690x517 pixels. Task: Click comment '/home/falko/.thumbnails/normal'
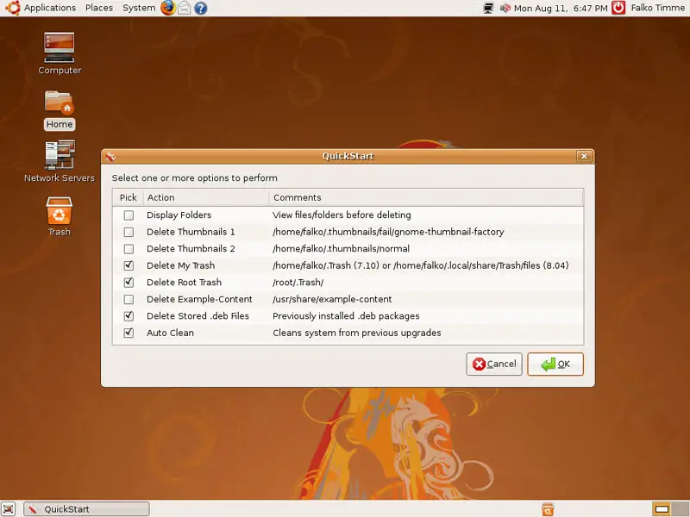[341, 249]
